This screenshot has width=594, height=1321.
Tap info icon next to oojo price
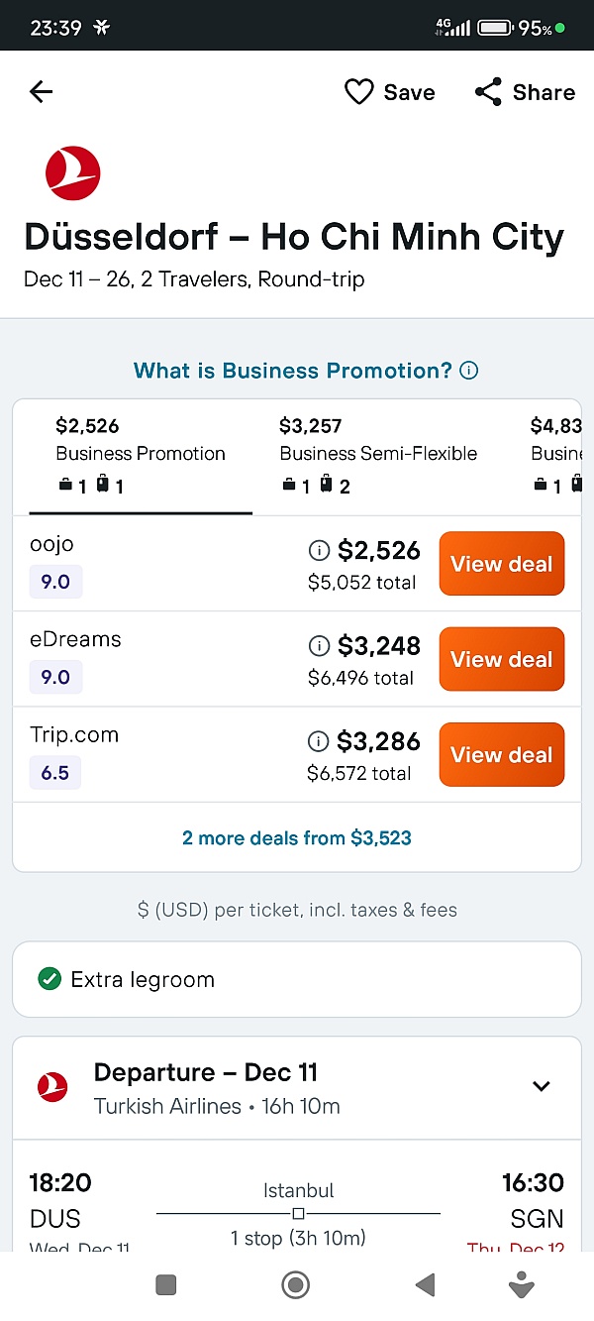pos(319,551)
